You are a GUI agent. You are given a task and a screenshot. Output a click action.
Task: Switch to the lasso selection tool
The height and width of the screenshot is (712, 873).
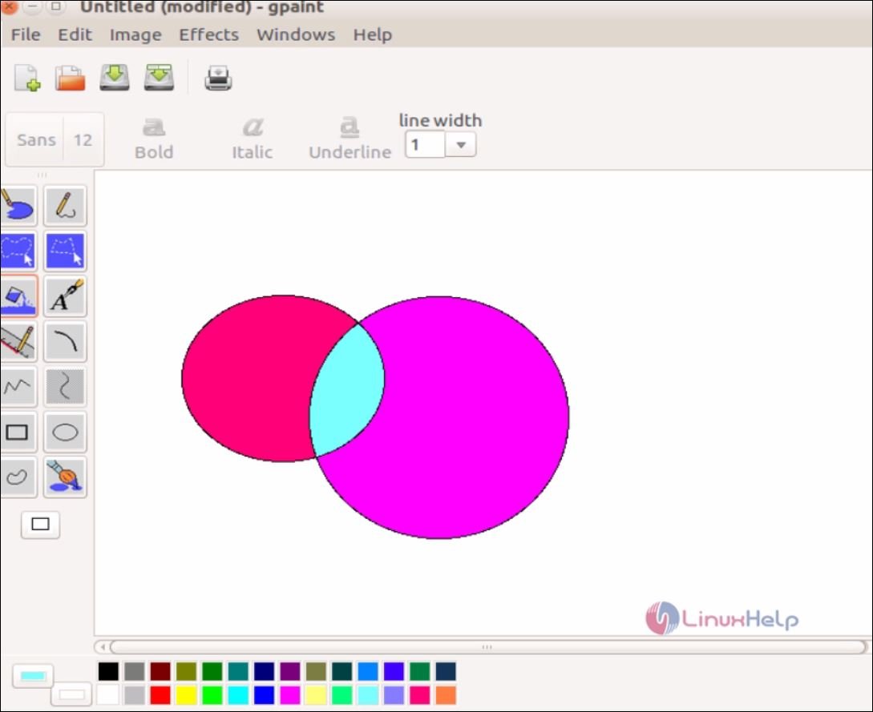point(19,251)
